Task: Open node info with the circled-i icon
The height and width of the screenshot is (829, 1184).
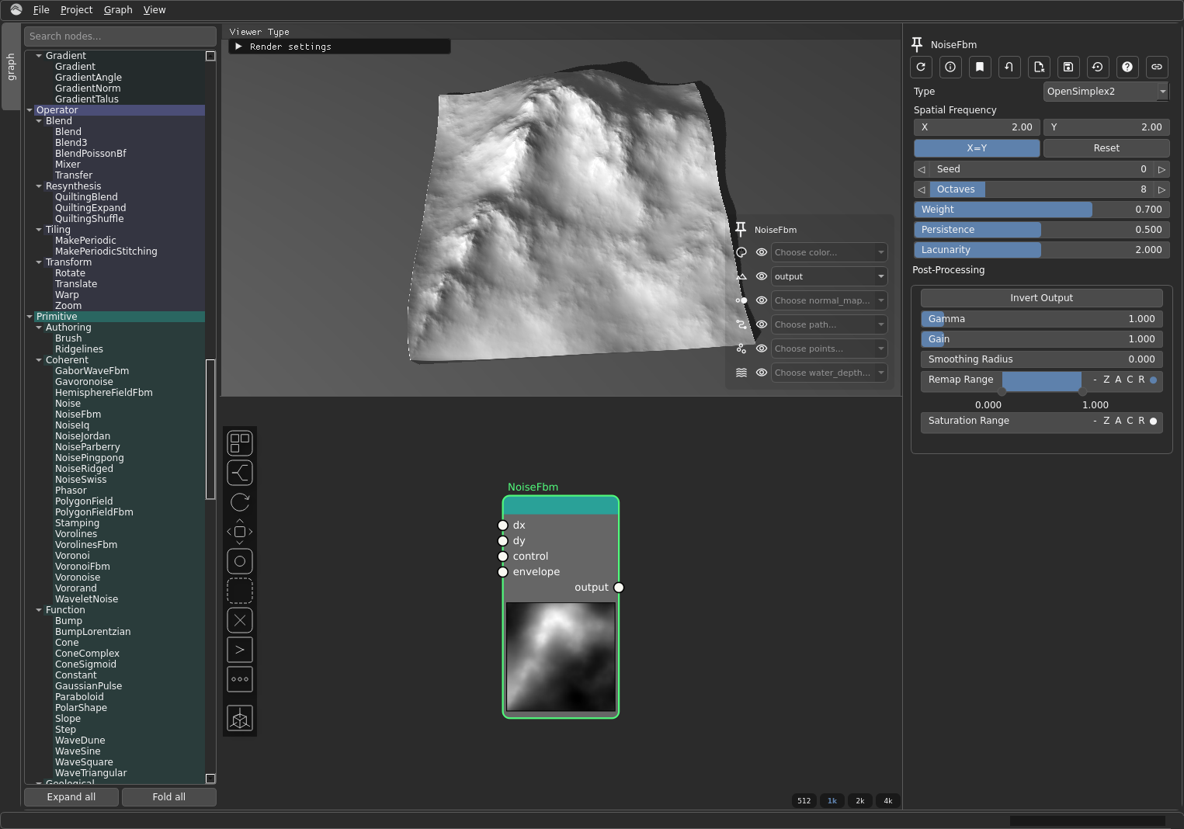Action: point(950,67)
